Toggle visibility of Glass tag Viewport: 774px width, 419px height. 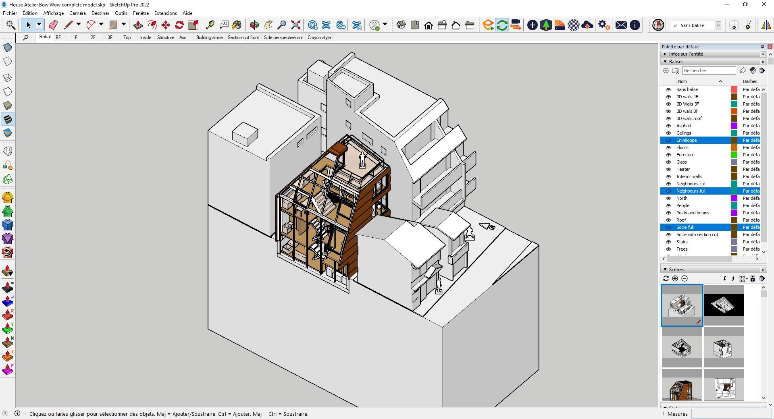pos(668,162)
